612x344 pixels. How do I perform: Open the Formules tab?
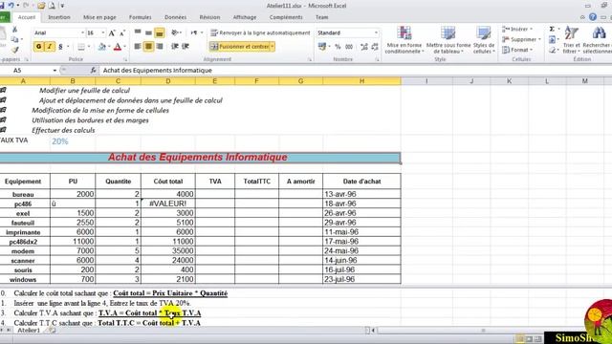141,17
